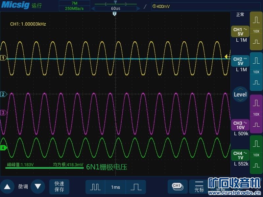The height and width of the screenshot is (197, 263).
Task: Tap the Level trigger level knob
Action: [240, 95]
